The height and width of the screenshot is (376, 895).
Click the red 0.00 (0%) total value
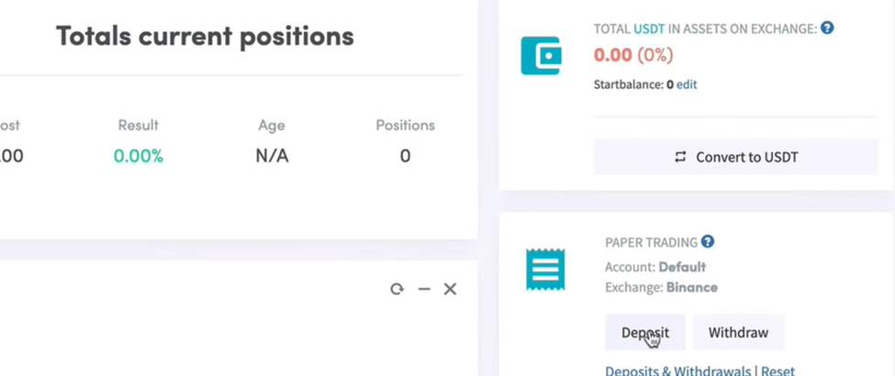[633, 55]
